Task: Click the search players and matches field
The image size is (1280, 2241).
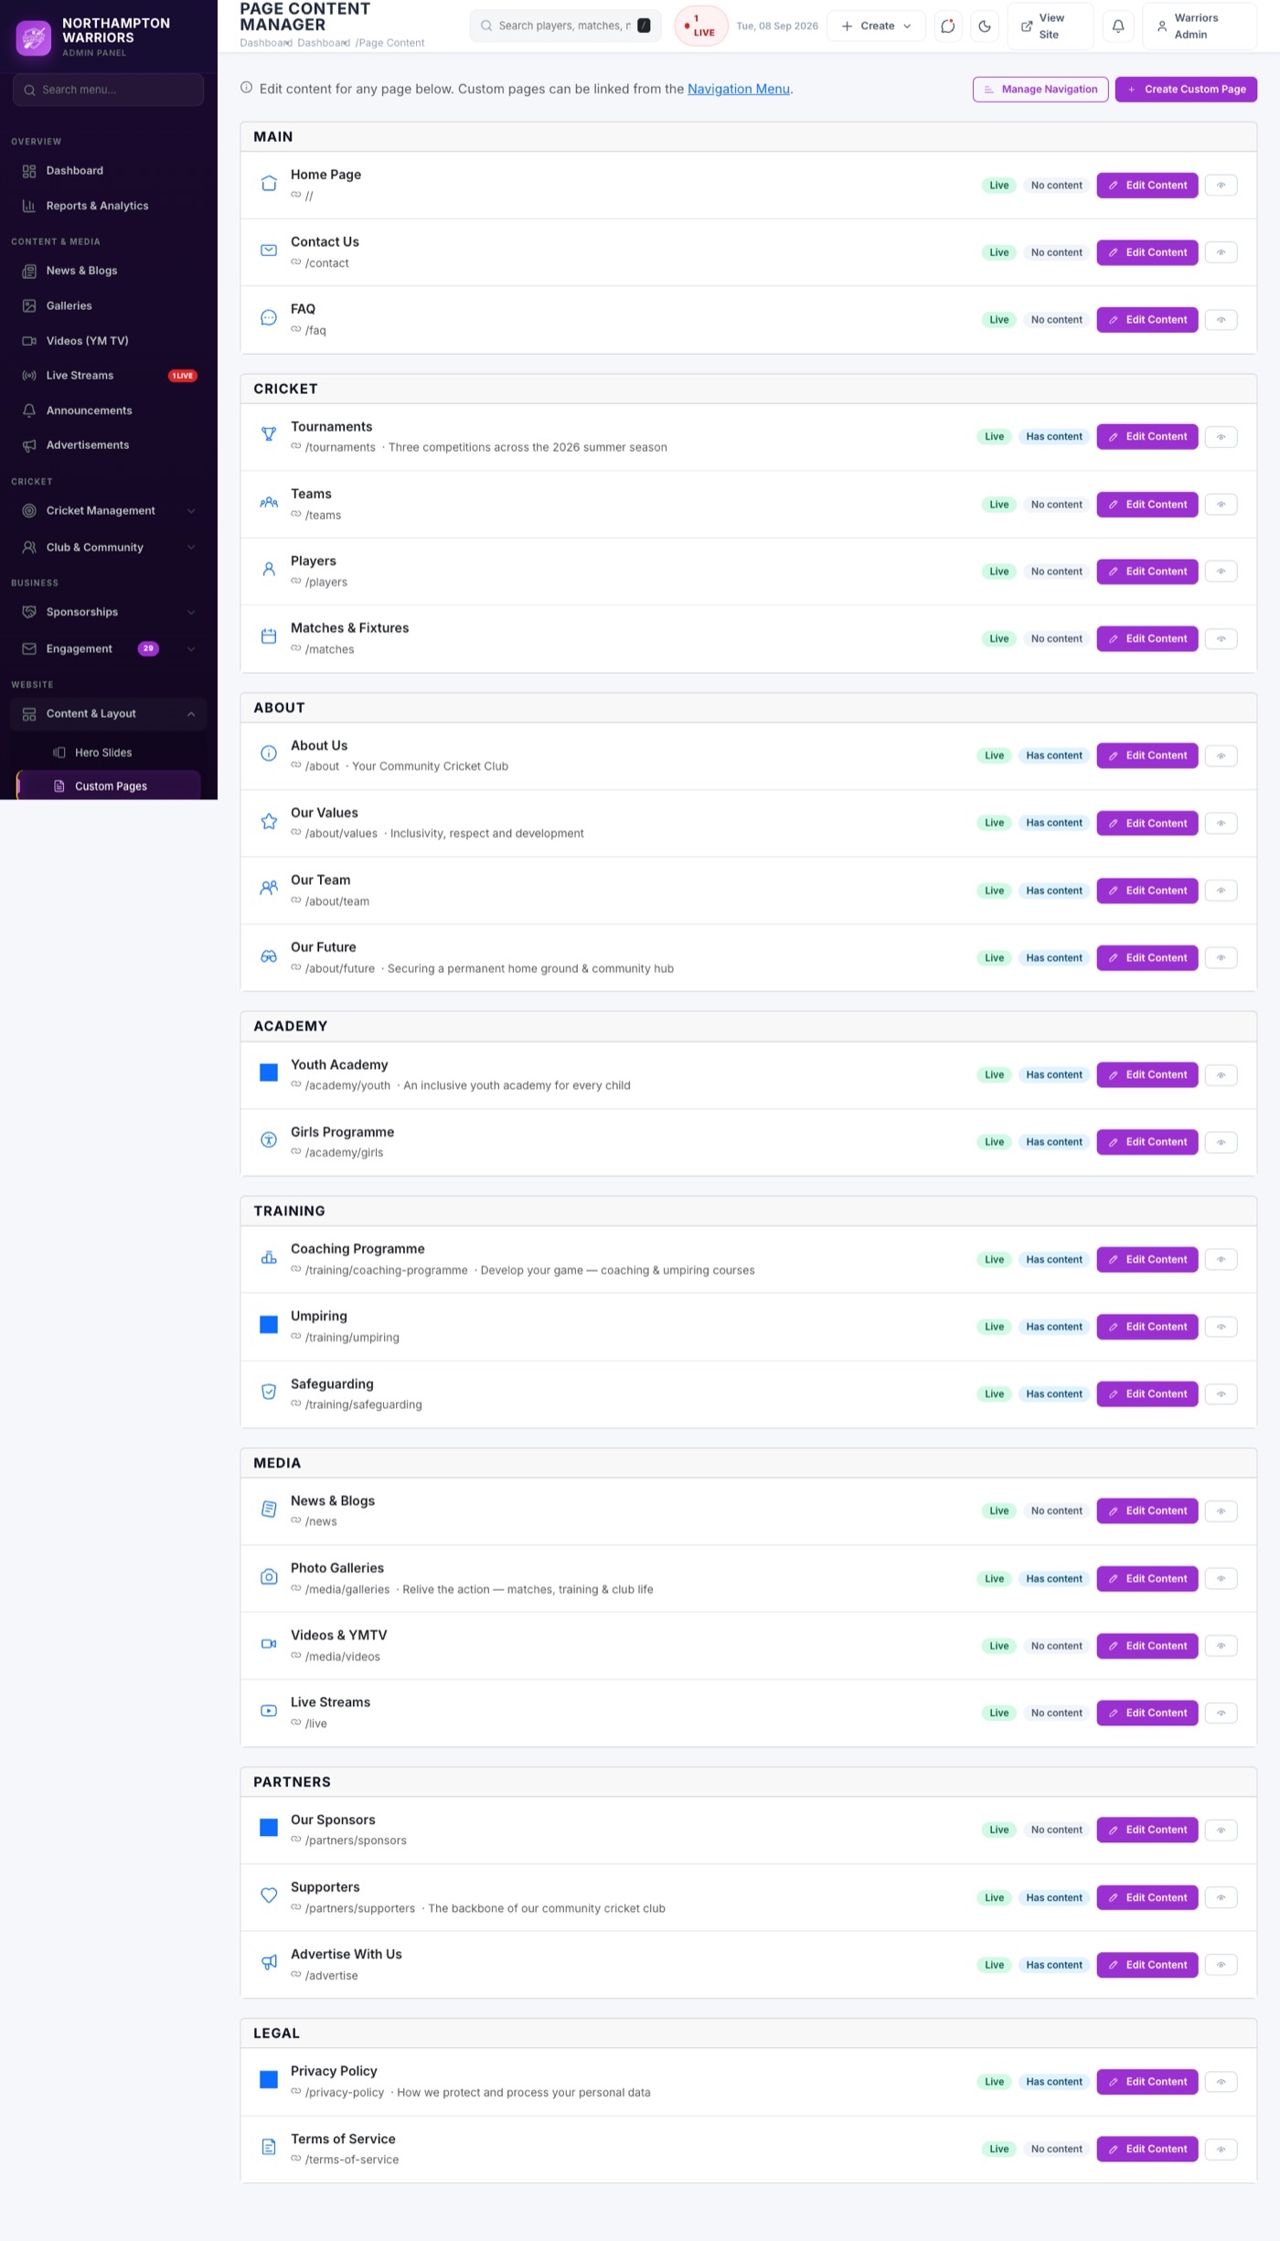Action: (565, 26)
